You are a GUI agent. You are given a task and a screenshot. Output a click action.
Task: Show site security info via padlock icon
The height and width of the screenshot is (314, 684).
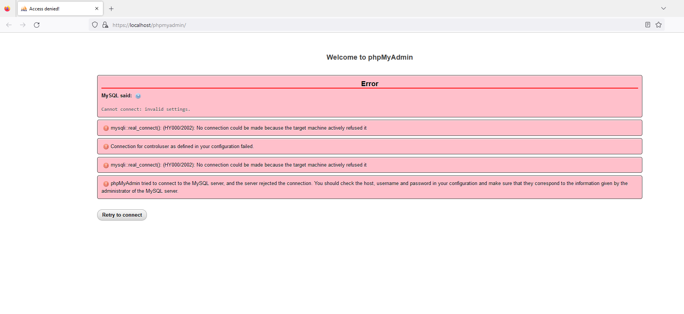[105, 25]
